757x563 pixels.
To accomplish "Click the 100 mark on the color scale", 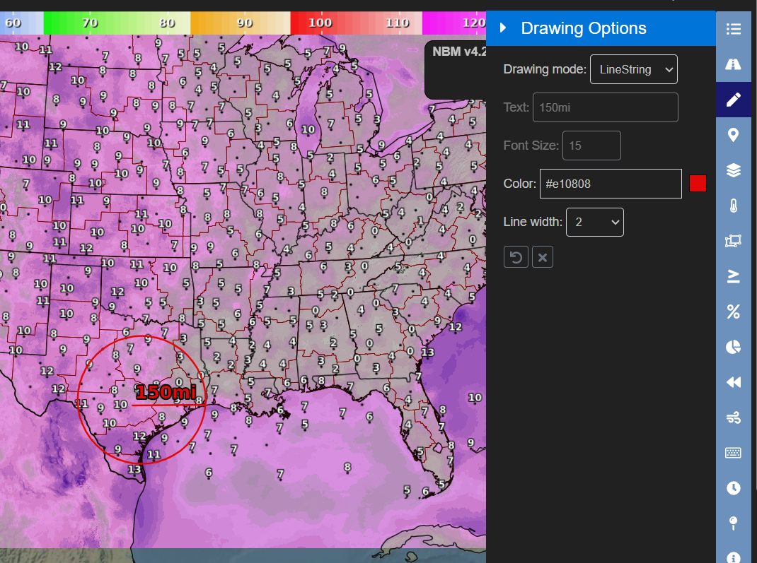I will (320, 23).
